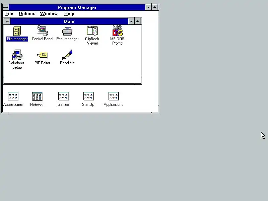Screen dimensions: 268x201
Task: Open the File menu
Action: pos(9,14)
